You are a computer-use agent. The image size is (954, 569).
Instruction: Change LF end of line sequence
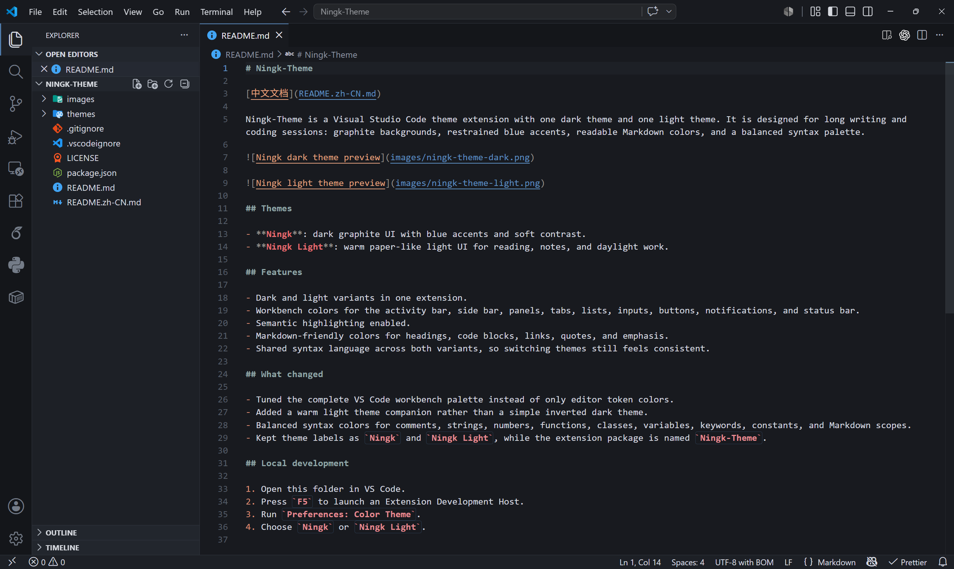click(x=788, y=562)
